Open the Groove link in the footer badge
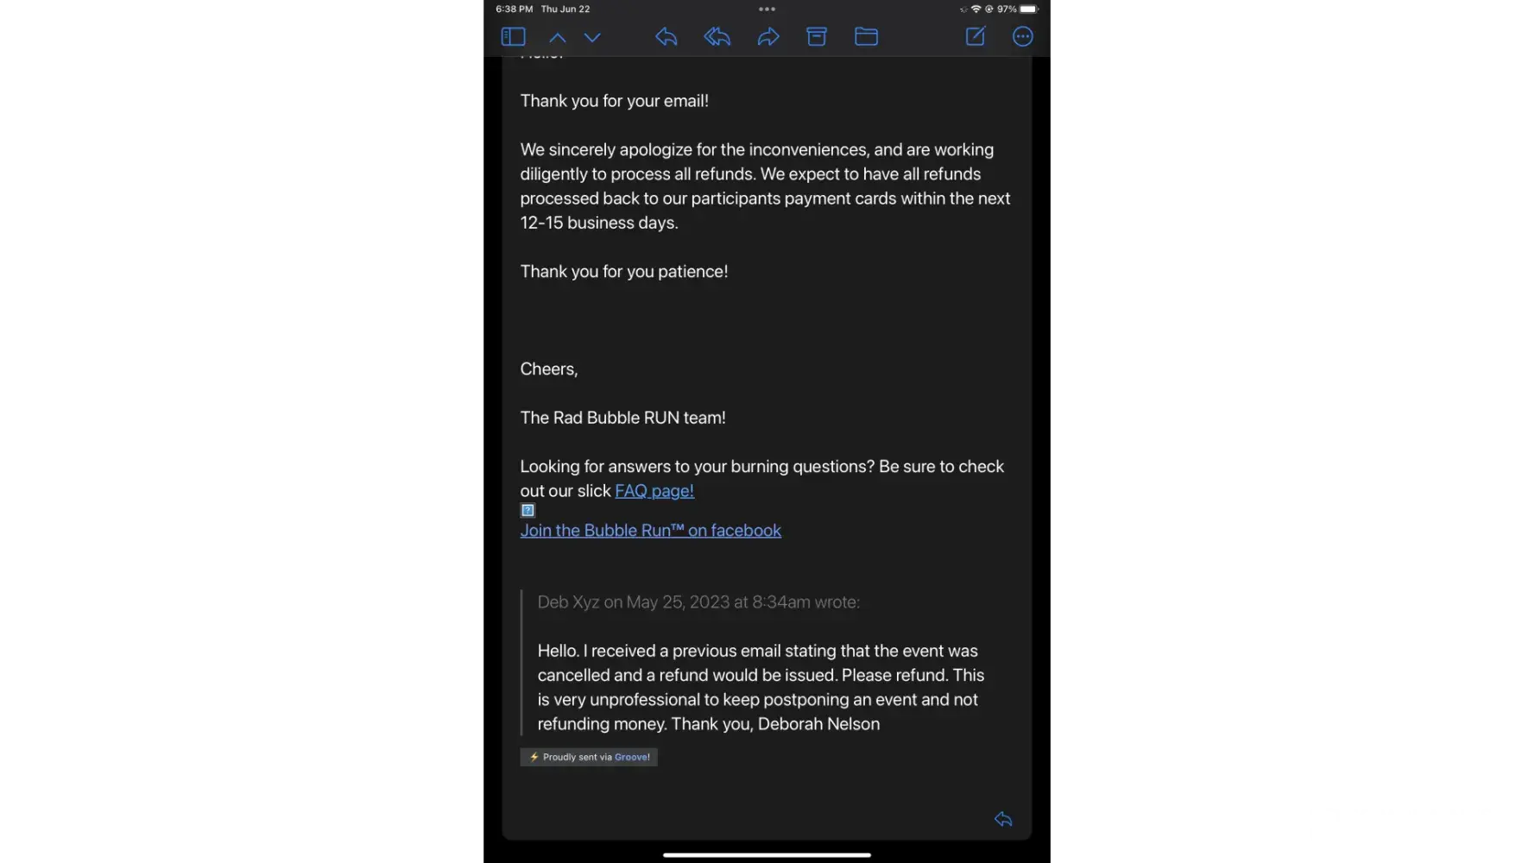The height and width of the screenshot is (863, 1535). [x=632, y=757]
